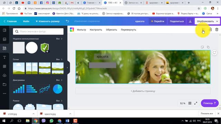Add the pie chart diagram
Viewport: 221px width, 124px height.
click(x=58, y=89)
